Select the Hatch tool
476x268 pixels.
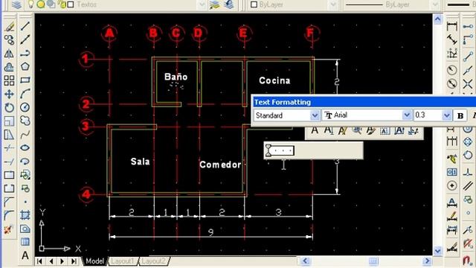click(x=25, y=215)
